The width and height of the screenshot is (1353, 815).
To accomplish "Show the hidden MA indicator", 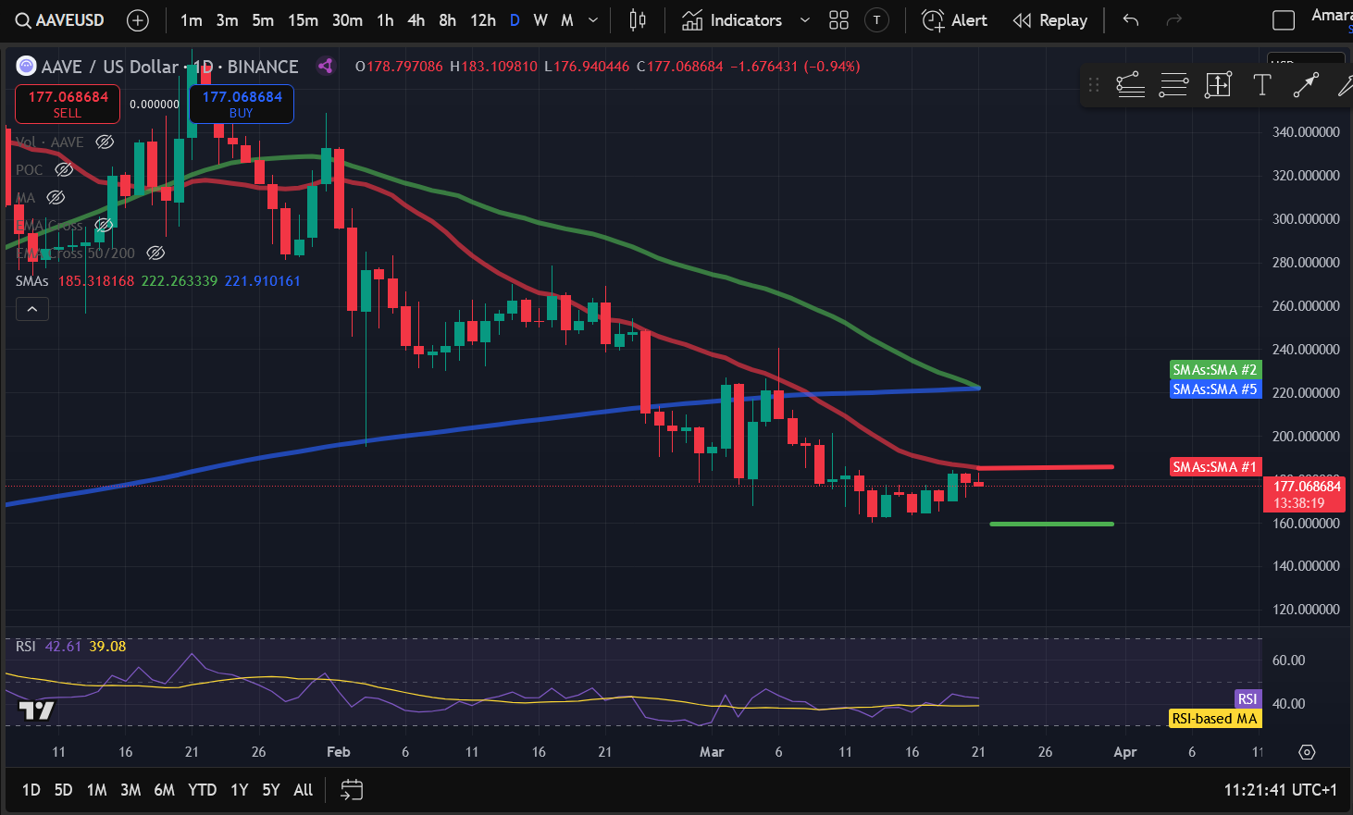I will coord(56,197).
